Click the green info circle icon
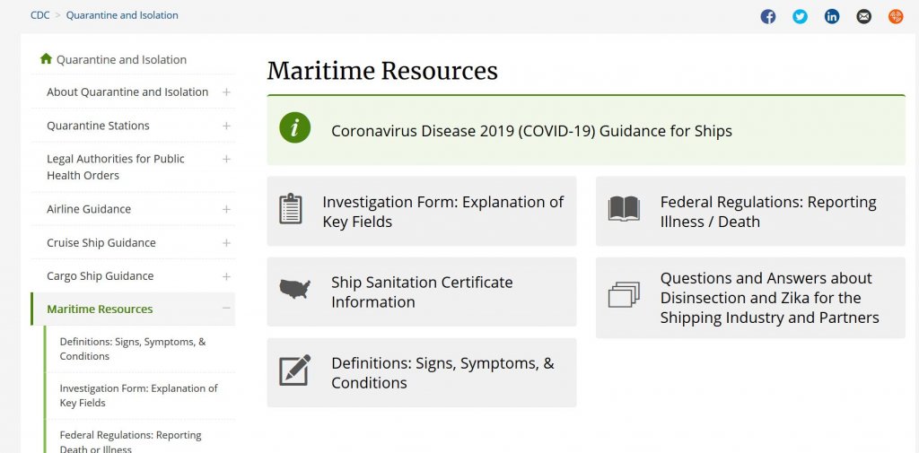This screenshot has height=453, width=919. 294,128
